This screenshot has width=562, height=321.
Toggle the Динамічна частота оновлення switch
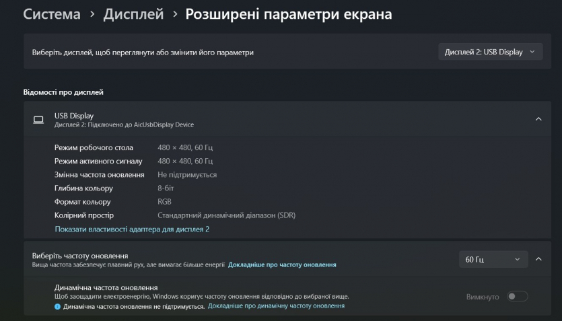click(518, 297)
